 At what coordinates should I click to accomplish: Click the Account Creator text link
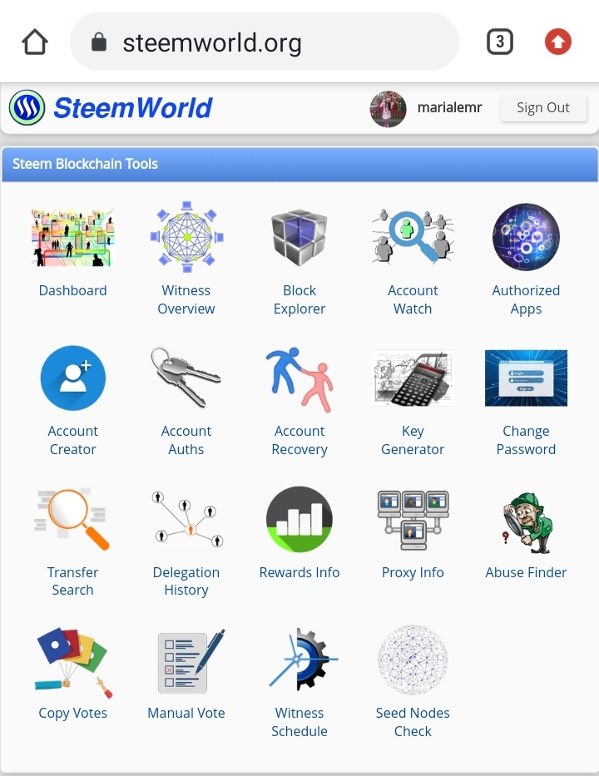pos(72,440)
